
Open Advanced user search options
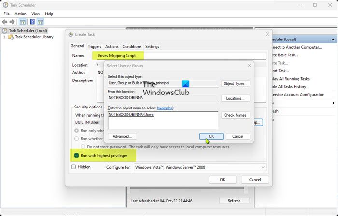(122, 136)
